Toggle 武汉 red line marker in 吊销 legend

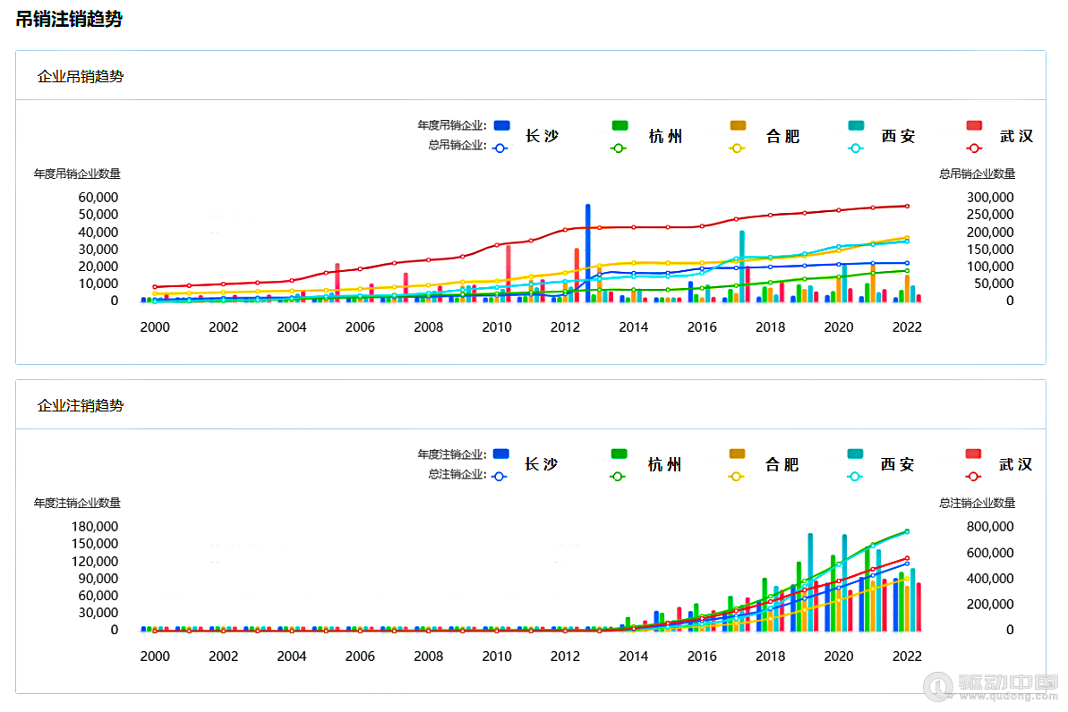pos(975,148)
